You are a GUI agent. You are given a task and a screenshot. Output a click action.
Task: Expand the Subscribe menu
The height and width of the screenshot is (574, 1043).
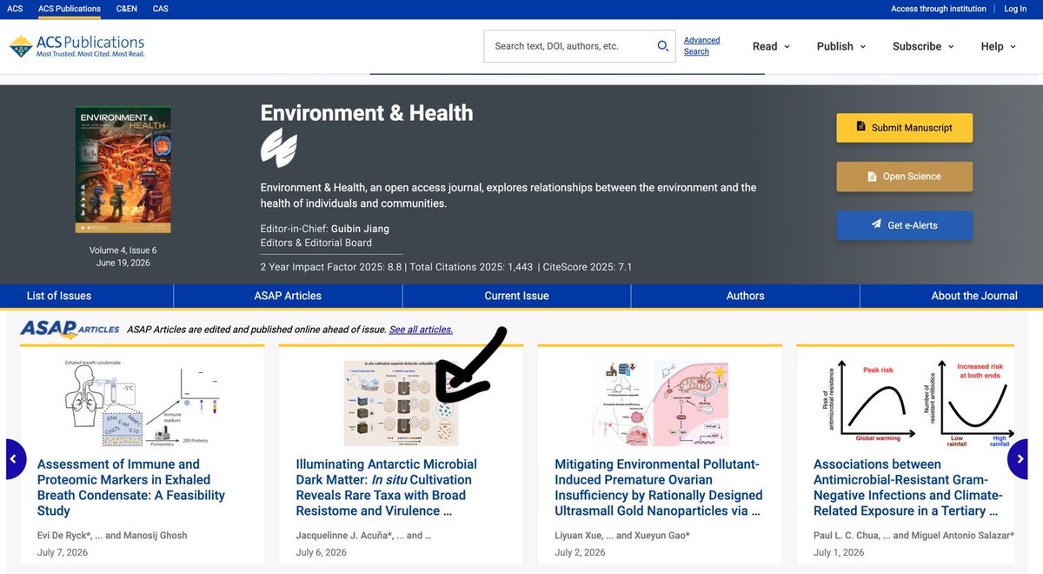[923, 46]
